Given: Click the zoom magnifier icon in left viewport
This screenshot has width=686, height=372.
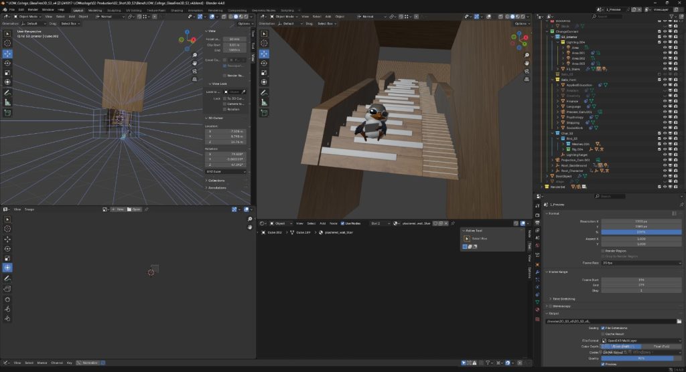Looking at the screenshot, I should (195, 55).
